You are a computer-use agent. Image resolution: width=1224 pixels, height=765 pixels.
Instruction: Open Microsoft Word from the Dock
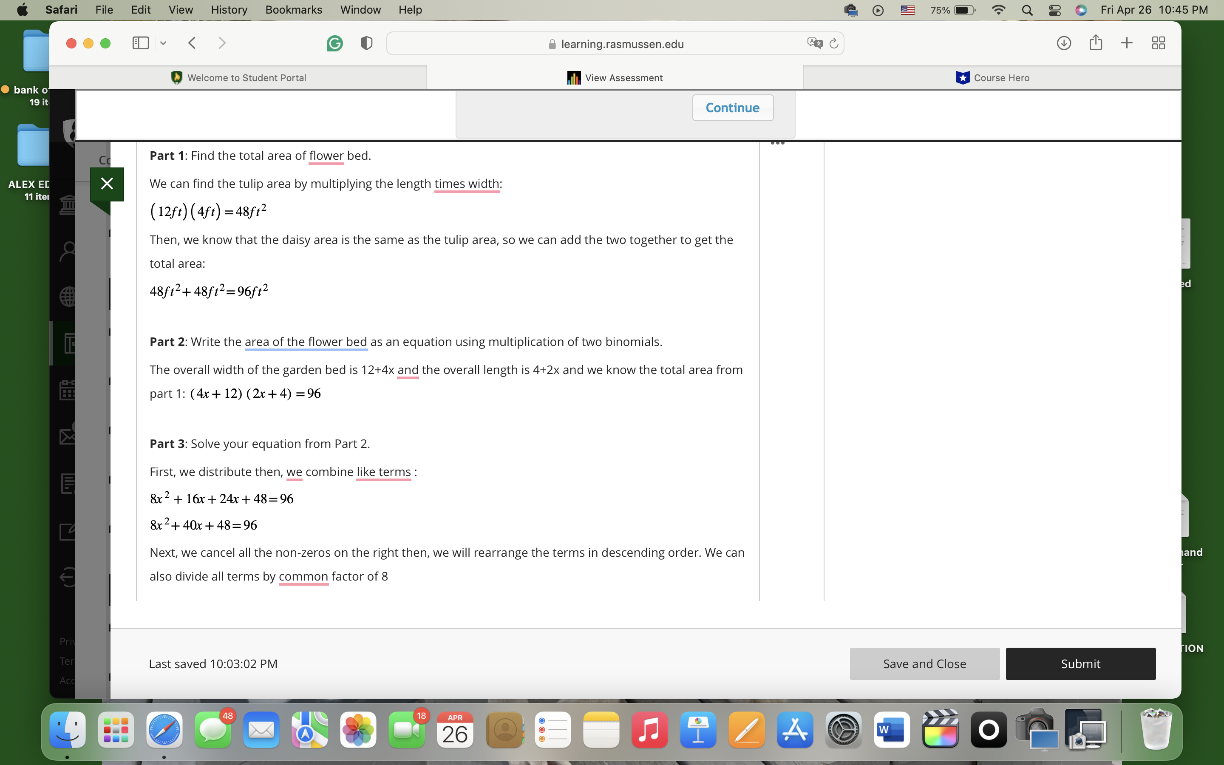pyautogui.click(x=892, y=730)
